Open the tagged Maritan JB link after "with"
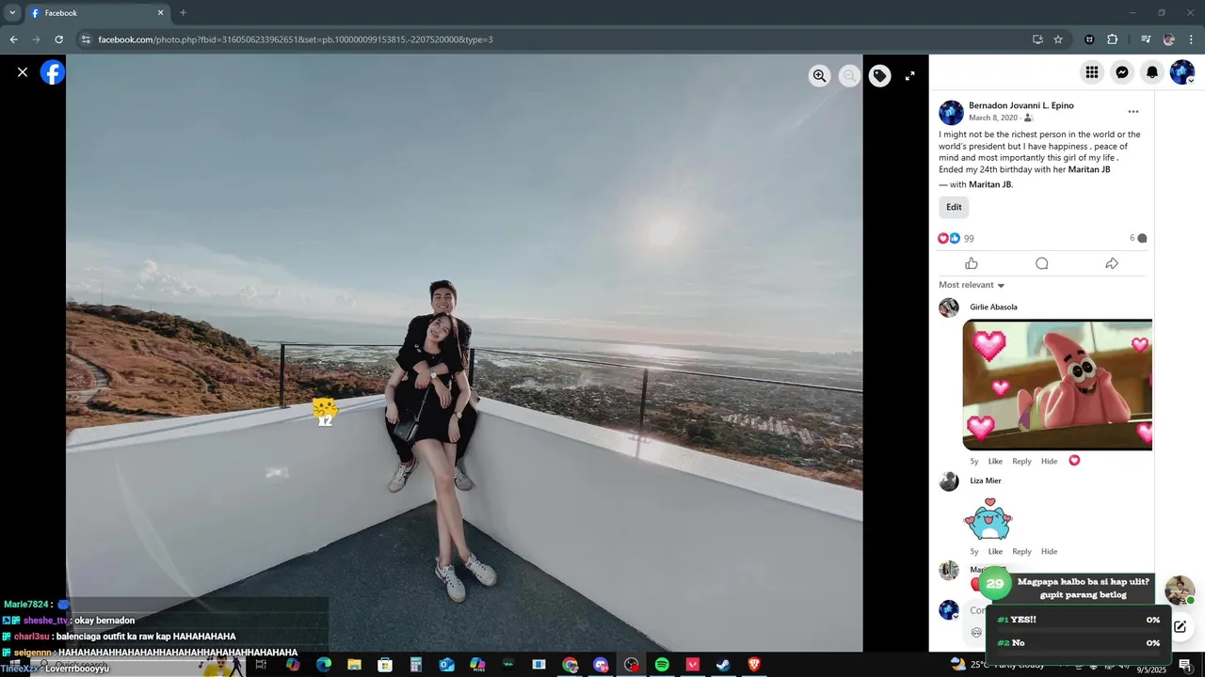1205x677 pixels. (x=990, y=184)
